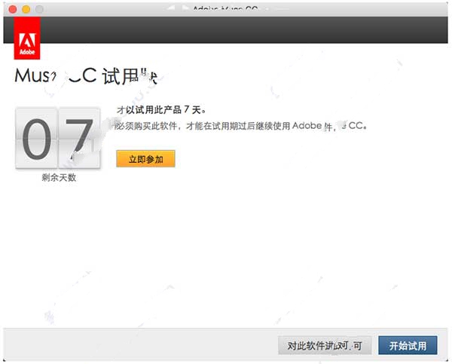
Task: Click the 07 remaining days counter
Action: click(x=58, y=139)
